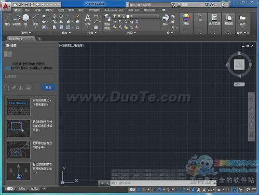Viewport: 259px width, 195px height.
Task: Click the first Design Feed tip thumbnail
Action: click(19, 107)
